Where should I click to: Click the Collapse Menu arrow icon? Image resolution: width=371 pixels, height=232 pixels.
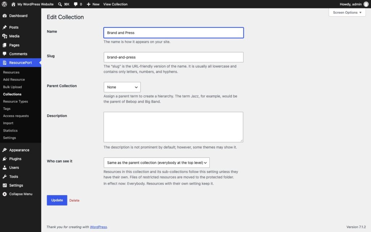5,194
